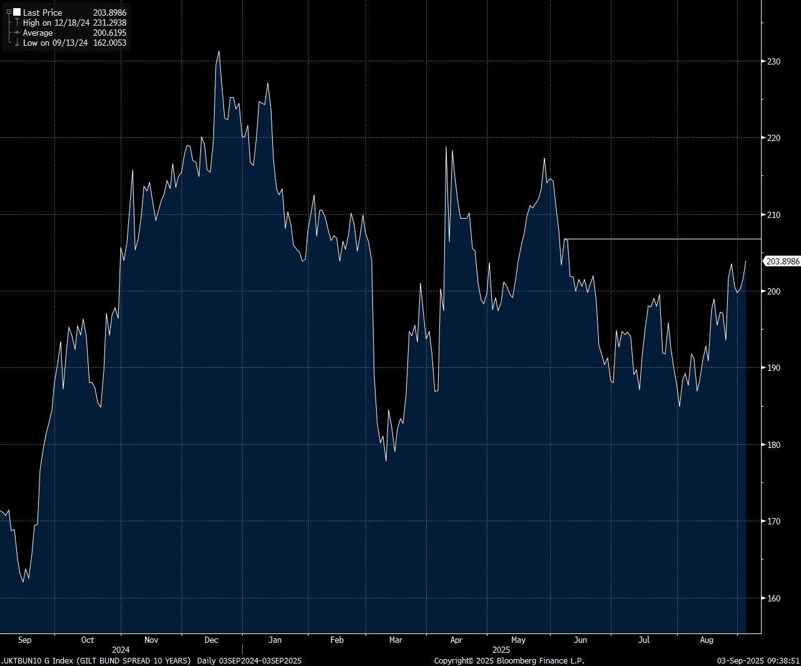Select the Low on 09/13/24 legend entry

pos(55,43)
